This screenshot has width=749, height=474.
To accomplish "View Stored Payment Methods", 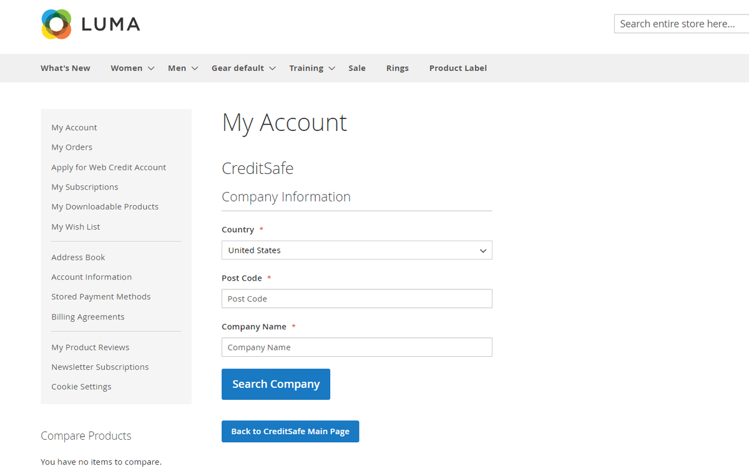I will [x=101, y=297].
